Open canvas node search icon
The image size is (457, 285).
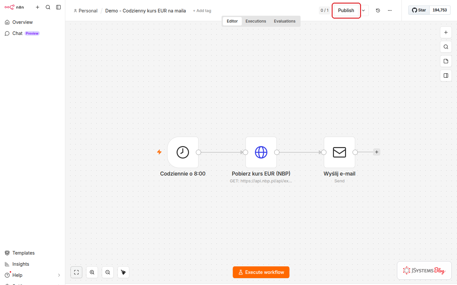pyautogui.click(x=446, y=47)
